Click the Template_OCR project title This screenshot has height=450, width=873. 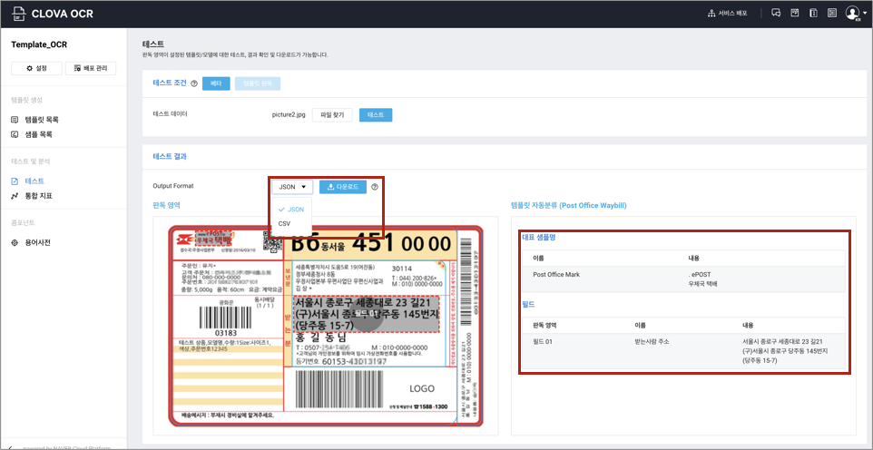tap(39, 45)
